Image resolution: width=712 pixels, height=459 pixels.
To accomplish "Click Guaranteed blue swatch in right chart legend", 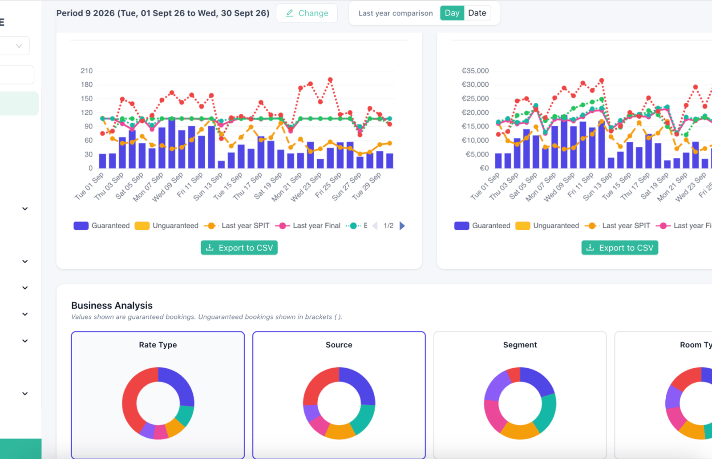I will coord(462,226).
